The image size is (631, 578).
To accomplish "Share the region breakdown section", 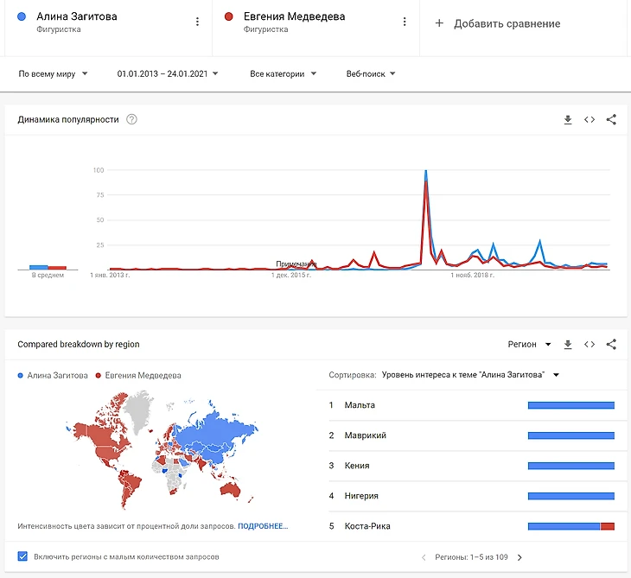I will [611, 345].
